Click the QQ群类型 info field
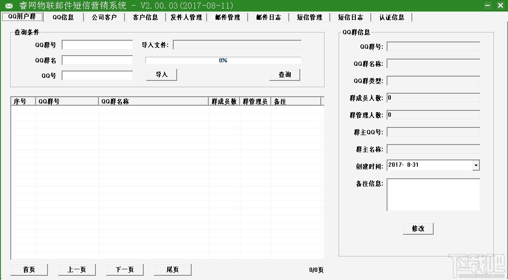The image size is (508, 280). tap(433, 81)
